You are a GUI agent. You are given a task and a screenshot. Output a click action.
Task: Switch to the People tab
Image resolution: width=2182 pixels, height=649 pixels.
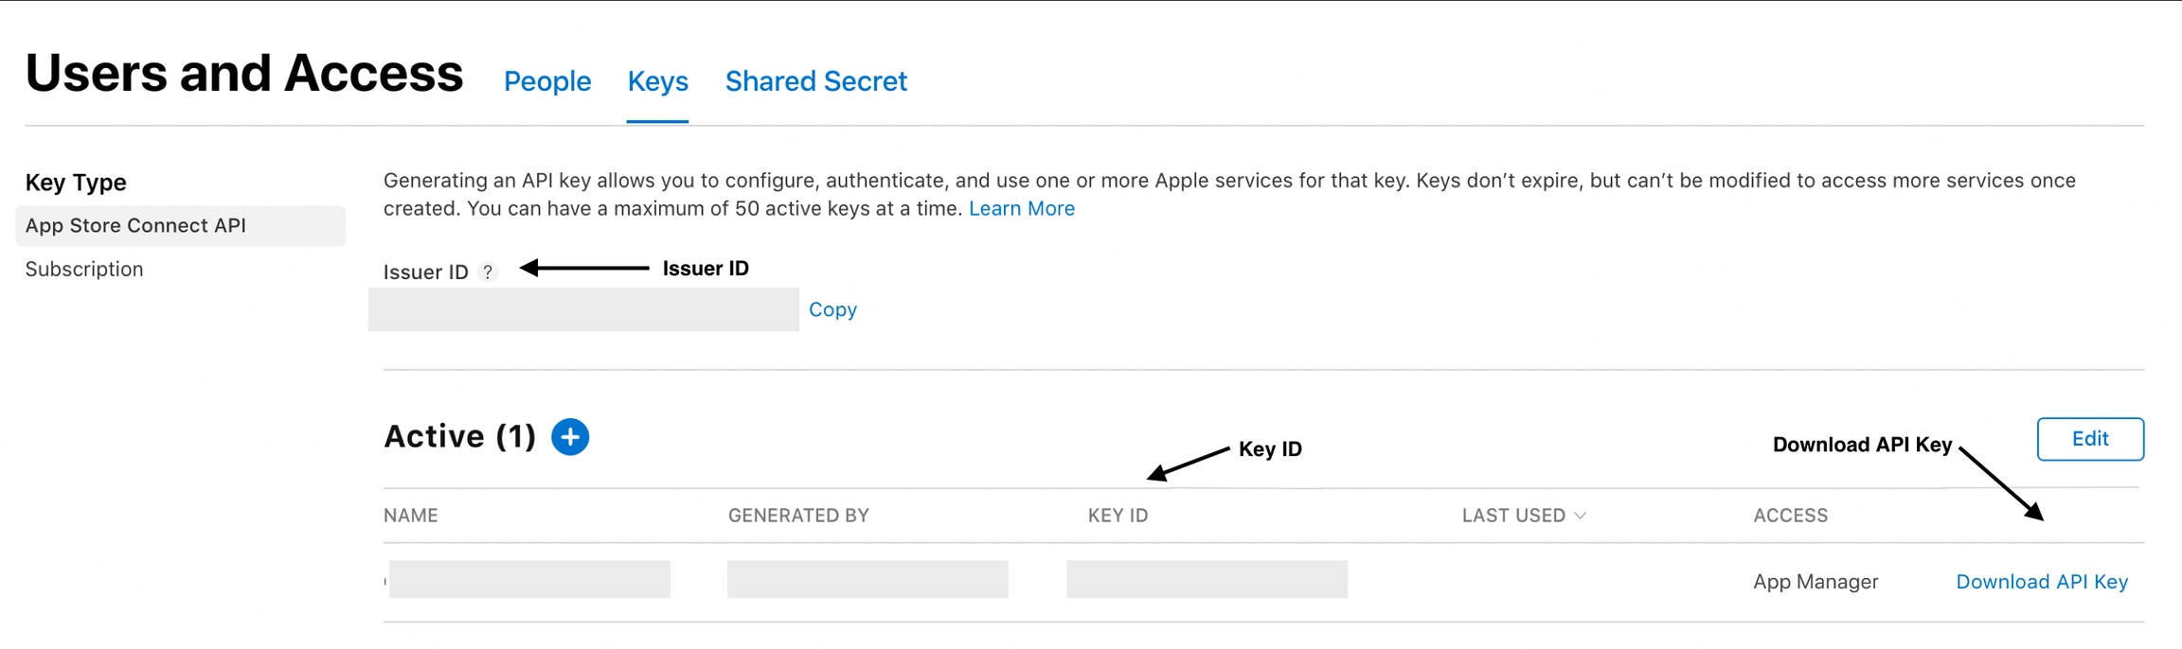[546, 81]
